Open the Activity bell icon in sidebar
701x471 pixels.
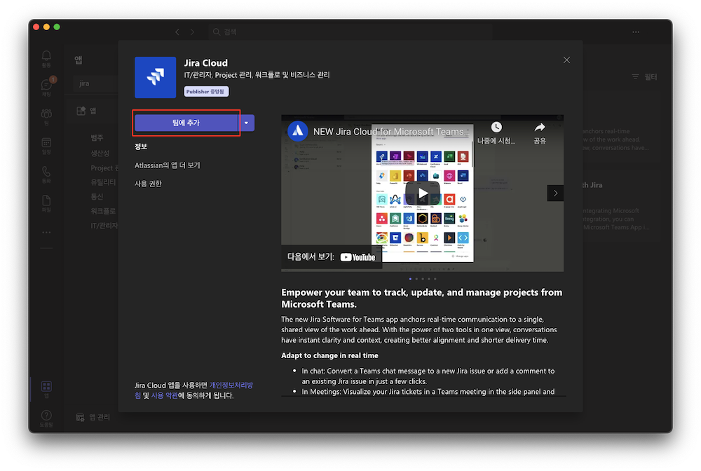tap(46, 57)
